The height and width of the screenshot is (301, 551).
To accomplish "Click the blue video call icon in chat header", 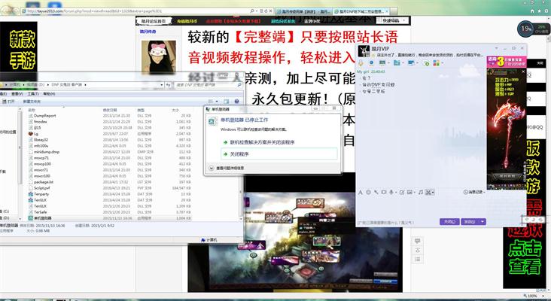I will click(x=371, y=63).
